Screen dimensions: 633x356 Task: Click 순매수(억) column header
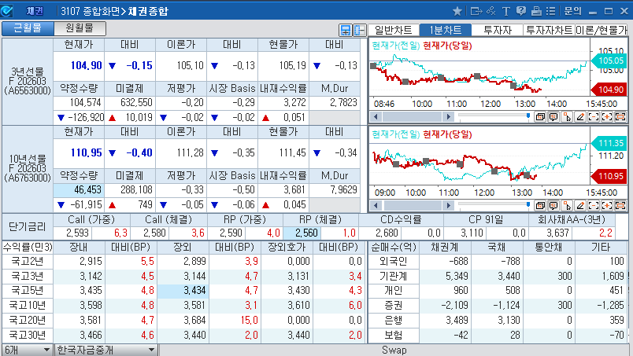393,247
